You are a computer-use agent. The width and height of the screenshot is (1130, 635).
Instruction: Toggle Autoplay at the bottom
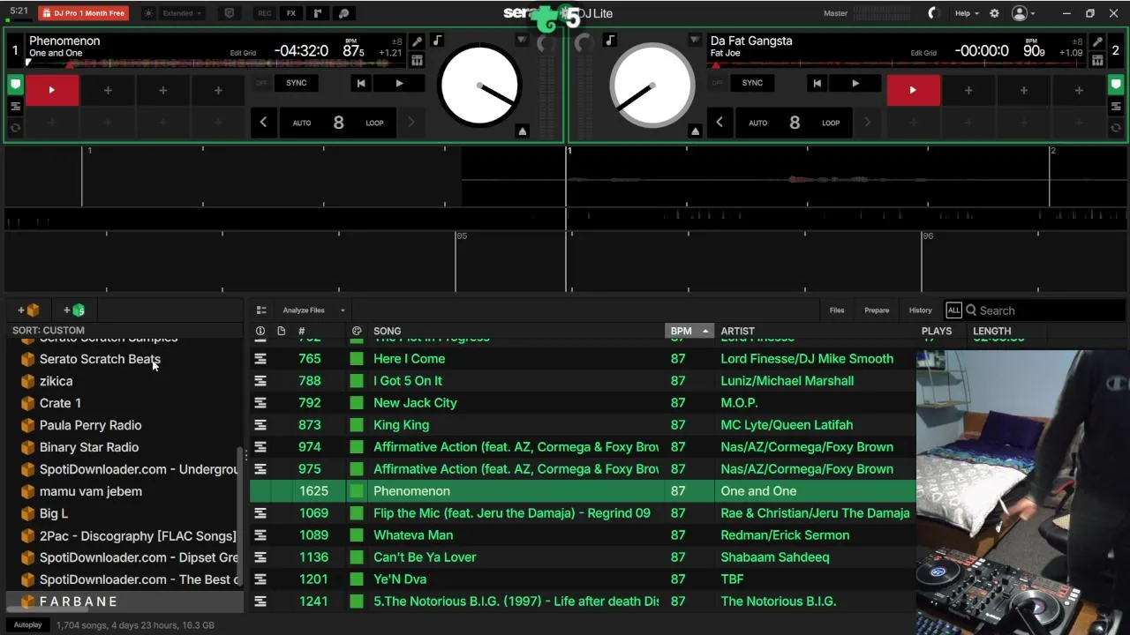(x=27, y=625)
